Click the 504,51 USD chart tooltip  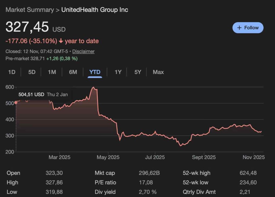point(43,94)
